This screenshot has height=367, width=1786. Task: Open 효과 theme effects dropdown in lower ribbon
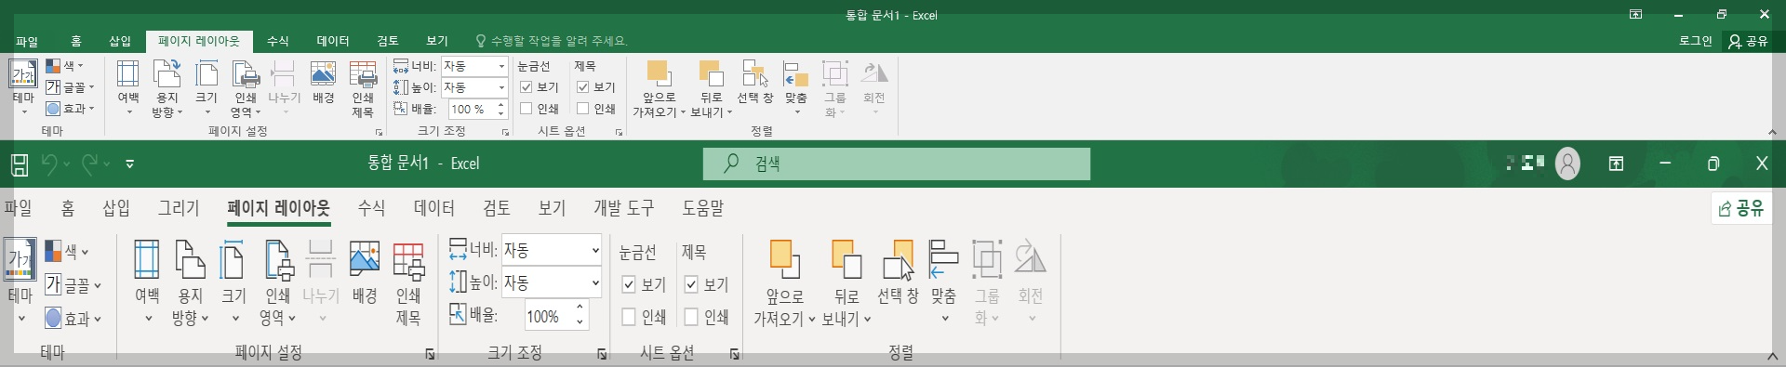pyautogui.click(x=73, y=319)
